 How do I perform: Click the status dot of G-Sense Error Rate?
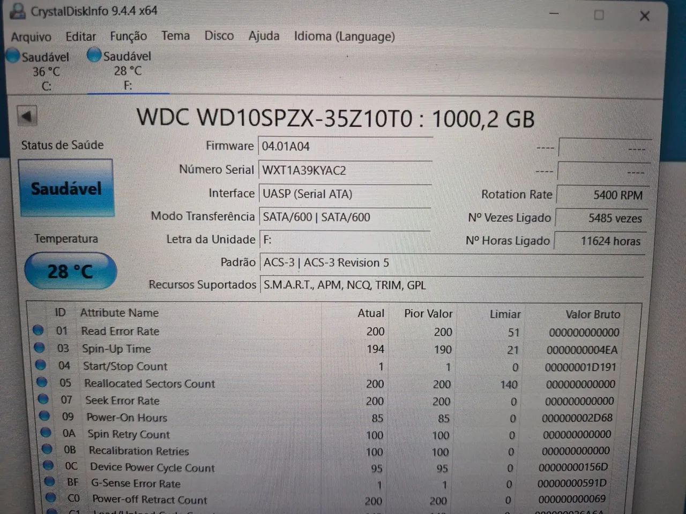(50, 481)
